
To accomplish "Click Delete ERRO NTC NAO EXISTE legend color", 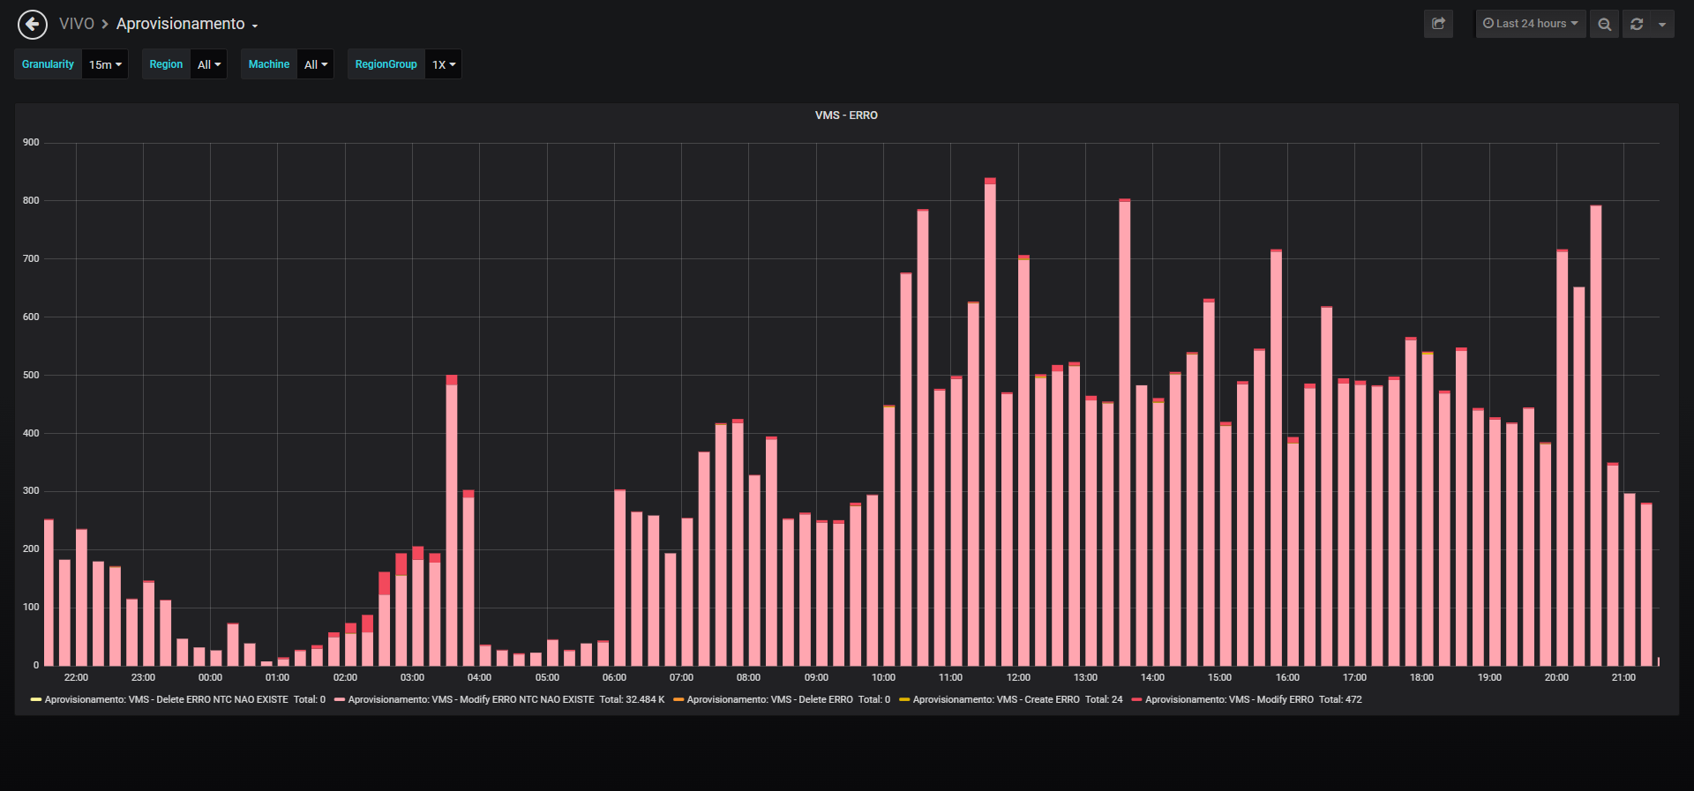I will 36,699.
